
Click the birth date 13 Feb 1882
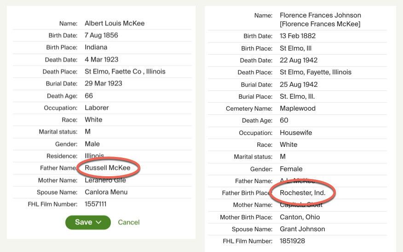click(x=298, y=36)
